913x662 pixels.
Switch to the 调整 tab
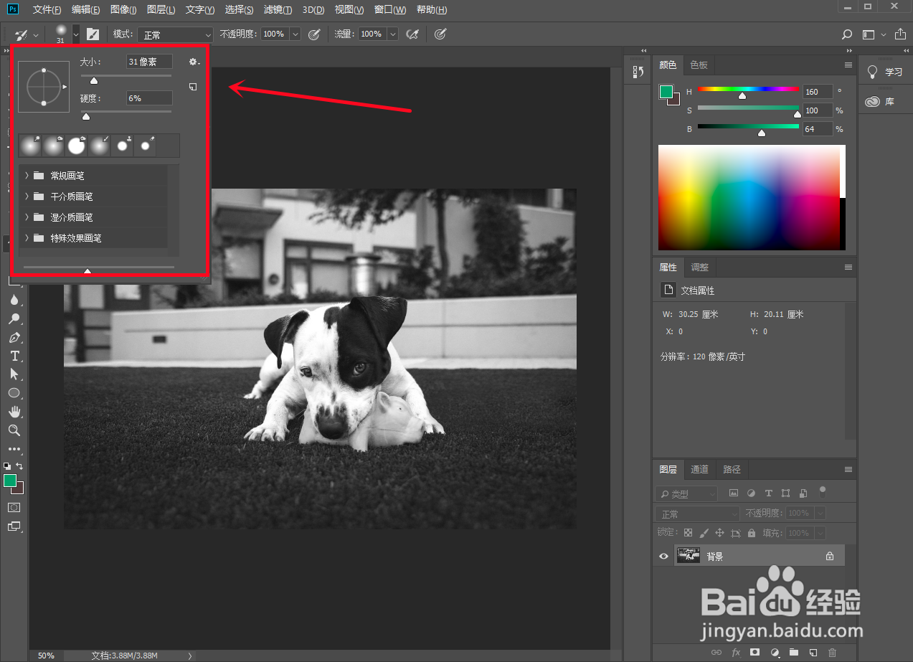pyautogui.click(x=699, y=267)
